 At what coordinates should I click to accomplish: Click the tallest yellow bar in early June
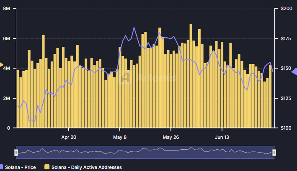191,76
